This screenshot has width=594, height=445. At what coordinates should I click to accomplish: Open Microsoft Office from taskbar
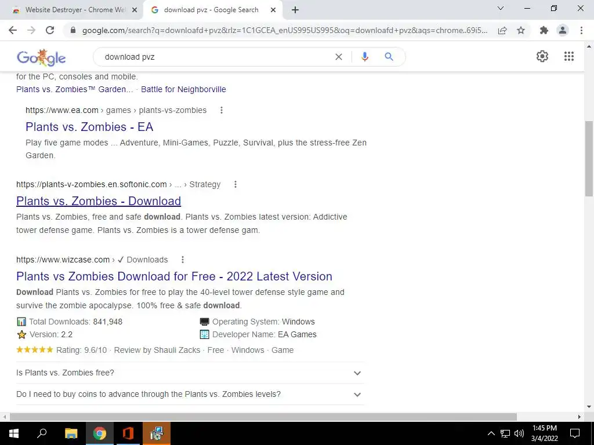click(128, 433)
